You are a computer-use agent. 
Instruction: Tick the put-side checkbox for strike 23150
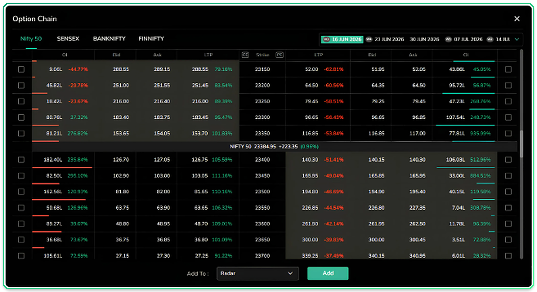pos(508,69)
